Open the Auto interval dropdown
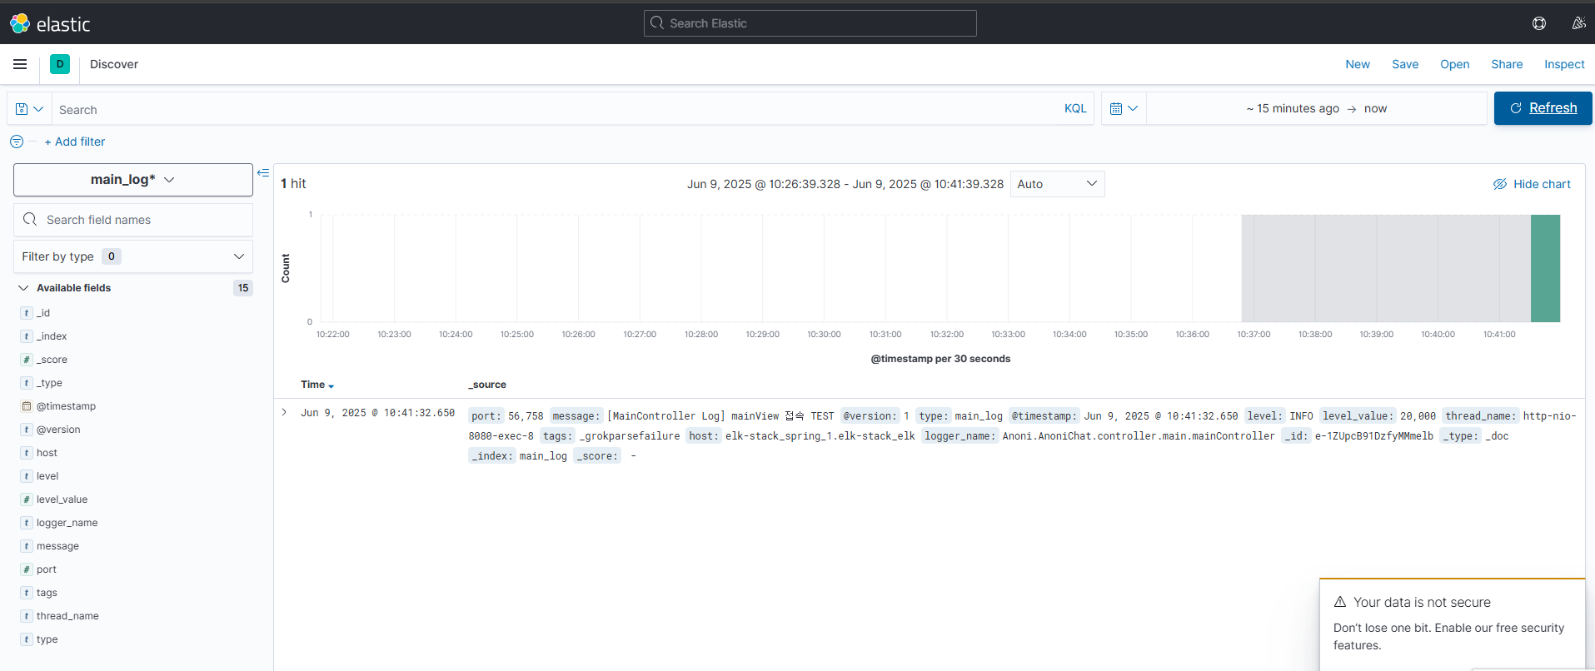 coord(1058,184)
